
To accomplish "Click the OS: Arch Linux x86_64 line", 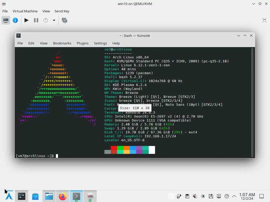I will pyautogui.click(x=126, y=57).
